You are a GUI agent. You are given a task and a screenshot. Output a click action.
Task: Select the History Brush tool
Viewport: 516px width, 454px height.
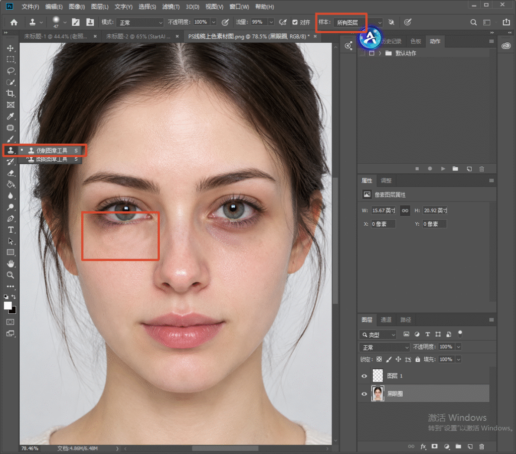[x=11, y=162]
